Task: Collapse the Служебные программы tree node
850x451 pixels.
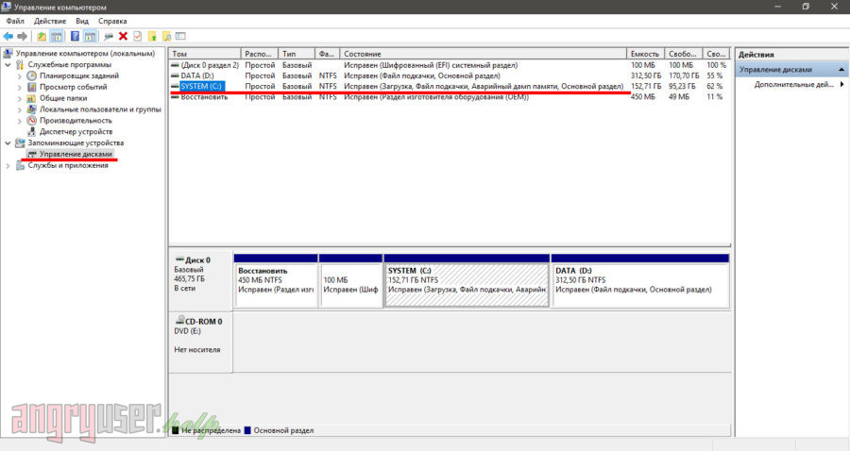Action: tap(8, 64)
